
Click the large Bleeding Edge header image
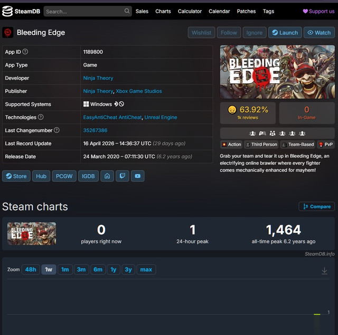[x=277, y=72]
